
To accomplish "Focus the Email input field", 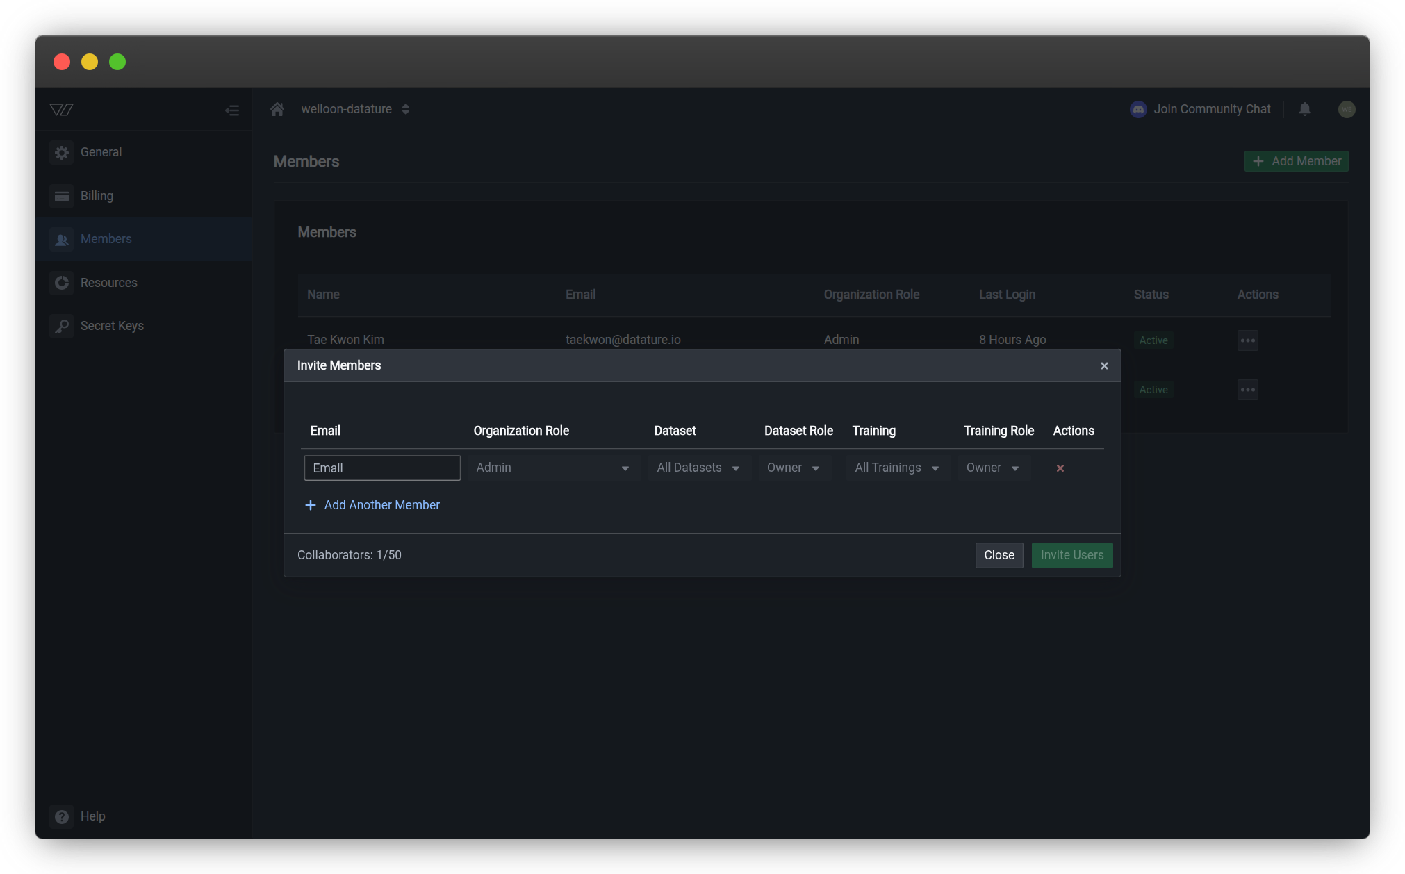I will click(381, 468).
